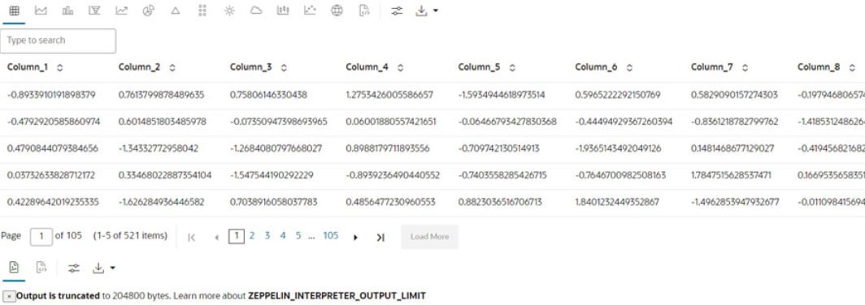The width and height of the screenshot is (865, 305).
Task: Sort by Column_2
Action: (x=172, y=67)
